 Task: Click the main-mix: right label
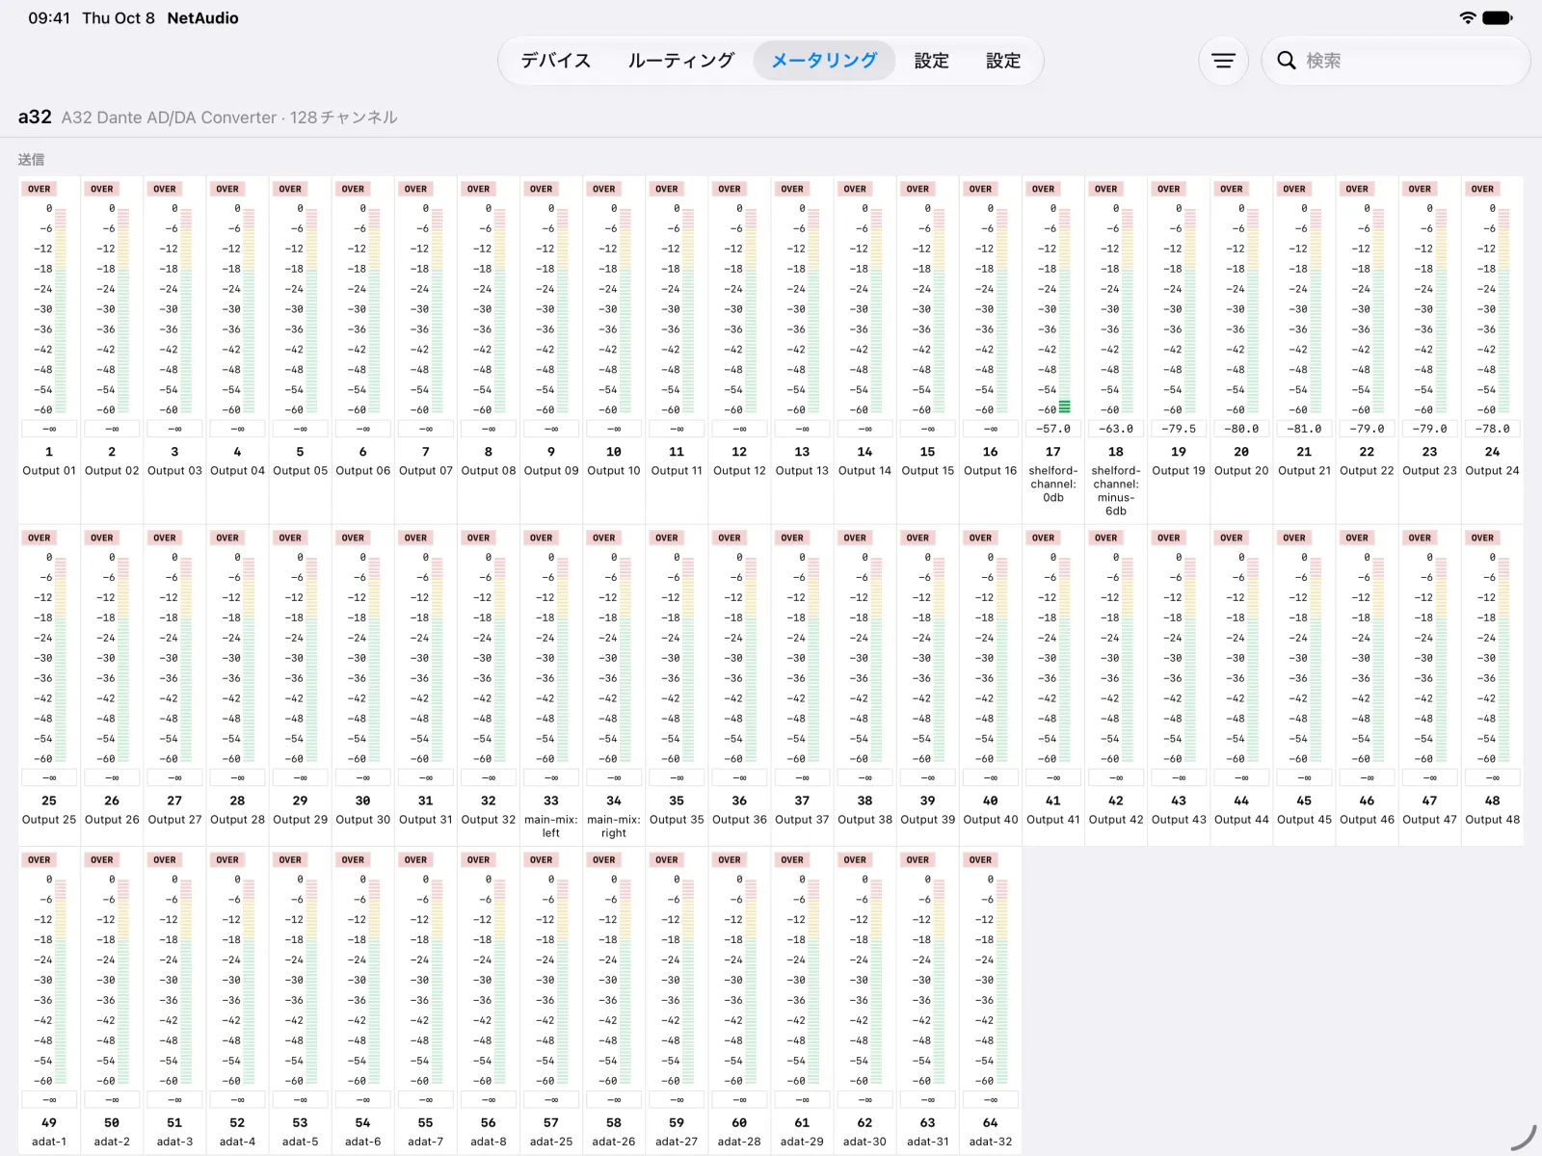click(x=614, y=827)
